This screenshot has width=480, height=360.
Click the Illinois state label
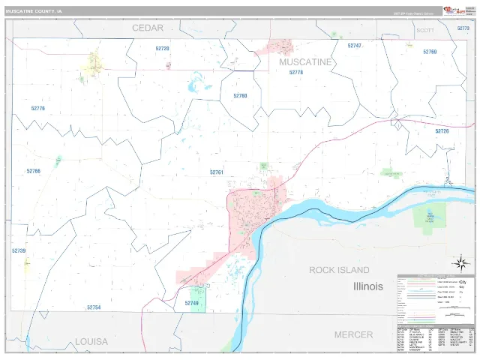click(368, 286)
